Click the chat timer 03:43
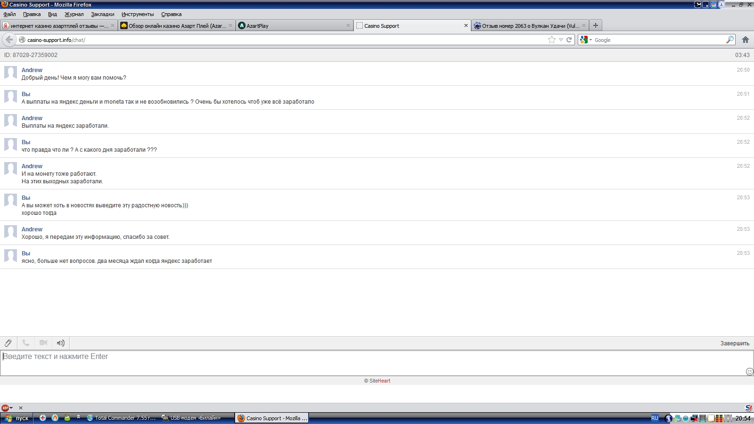Screen dimensions: 754x424 click(x=742, y=55)
